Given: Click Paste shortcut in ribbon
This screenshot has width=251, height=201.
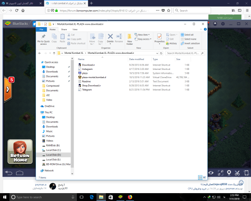Looking at the screenshot, I should pos(76,43).
